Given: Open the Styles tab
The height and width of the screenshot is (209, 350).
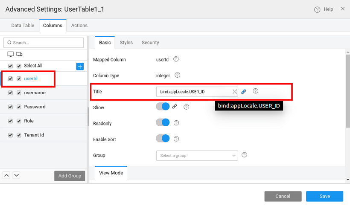Looking at the screenshot, I should click(126, 43).
